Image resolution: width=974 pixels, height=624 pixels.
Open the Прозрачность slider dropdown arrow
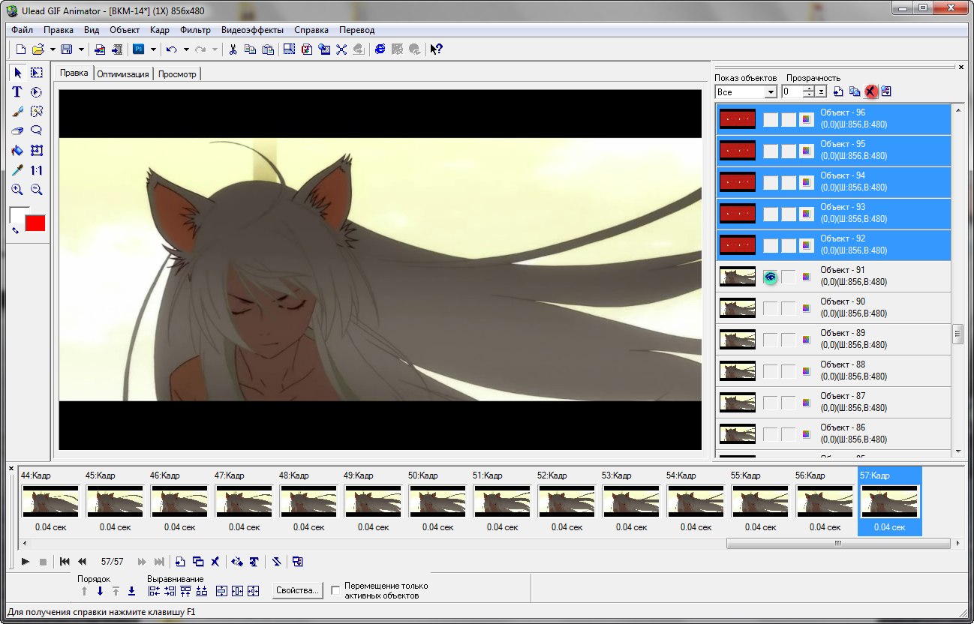tap(822, 92)
